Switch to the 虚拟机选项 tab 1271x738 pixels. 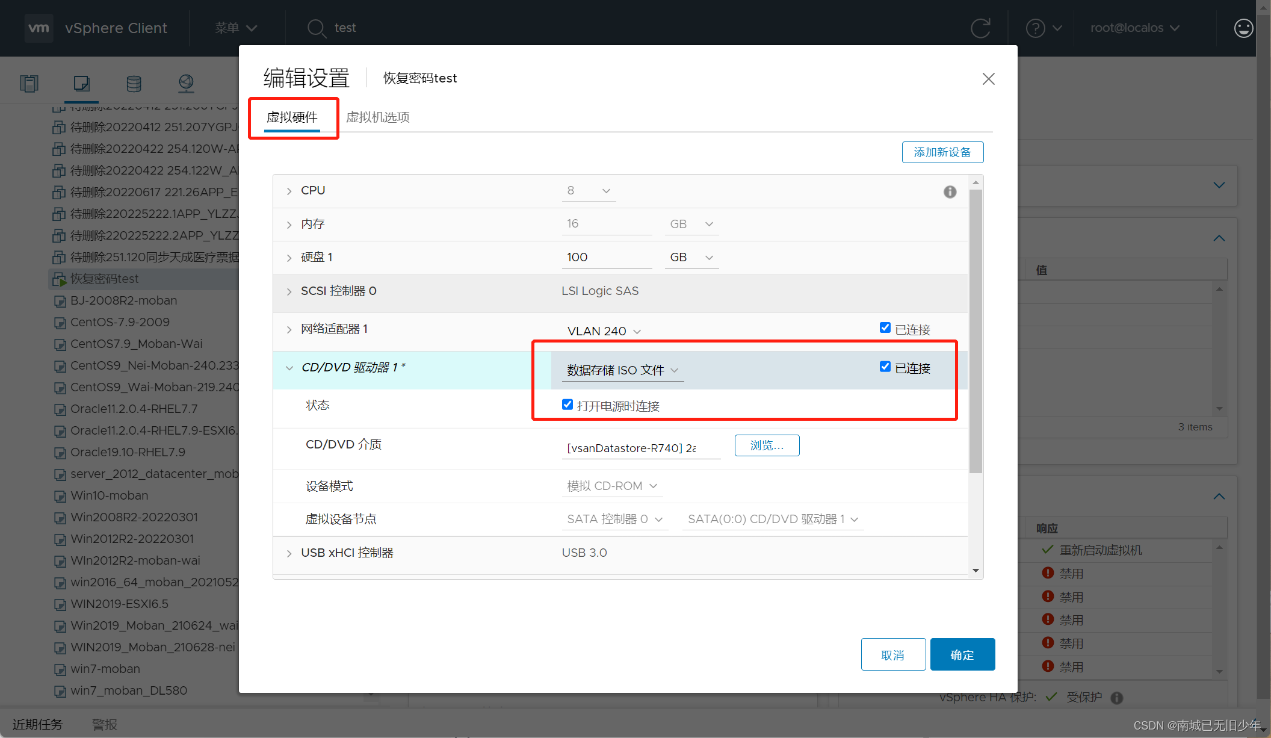tap(377, 117)
